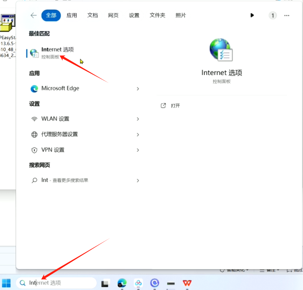Open the Microsoft Edge app result
Screen dimensions: 303x290
(x=84, y=88)
